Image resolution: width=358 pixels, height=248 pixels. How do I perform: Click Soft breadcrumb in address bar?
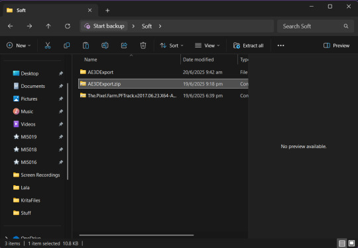click(x=147, y=26)
